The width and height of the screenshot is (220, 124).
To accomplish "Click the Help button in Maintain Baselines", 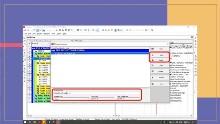I will point(159,84).
